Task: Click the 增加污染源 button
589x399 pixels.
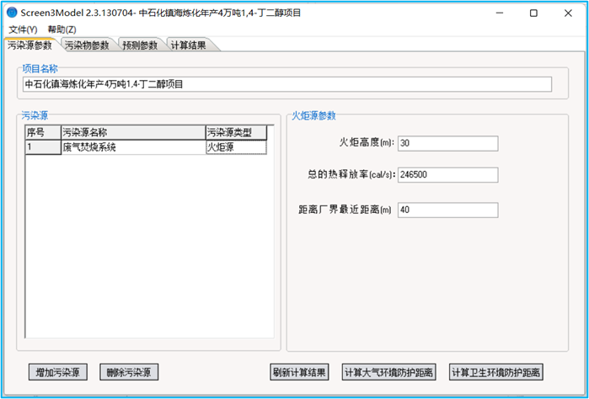Action: (58, 372)
